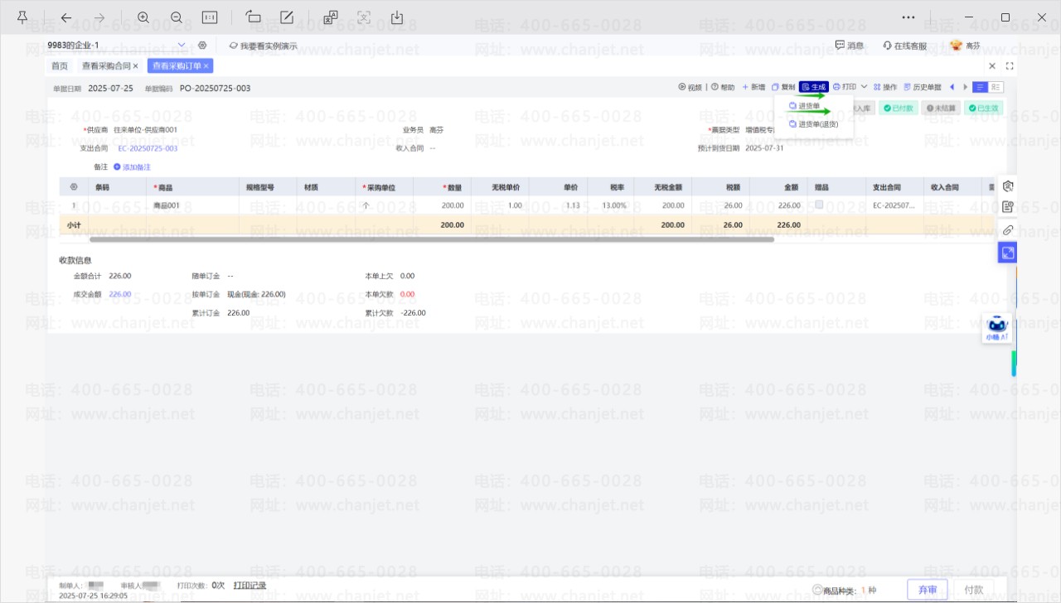Select 进货单 from the 生成 menu

tap(809, 106)
